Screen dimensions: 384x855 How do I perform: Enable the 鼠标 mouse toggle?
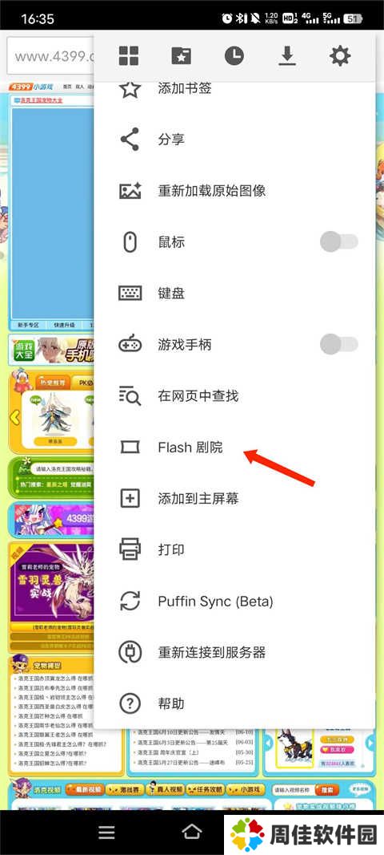pos(339,241)
